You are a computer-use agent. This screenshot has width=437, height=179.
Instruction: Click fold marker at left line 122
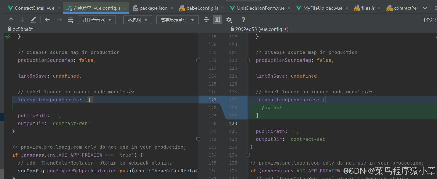[198, 60]
